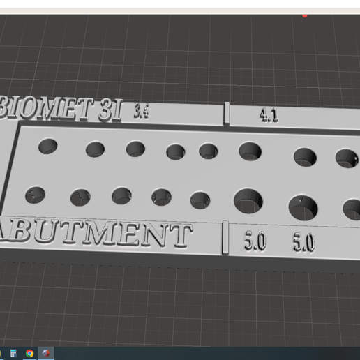Click the large bottom-row hole above the second 5.0 label
Screen dimensions: 360x360
click(x=303, y=208)
